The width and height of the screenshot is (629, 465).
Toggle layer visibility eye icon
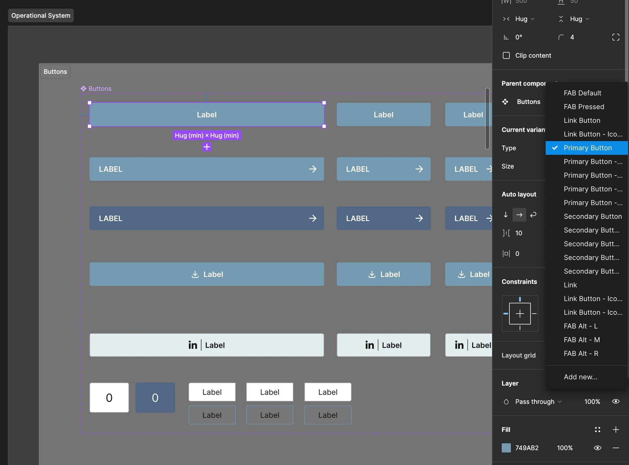click(x=616, y=402)
